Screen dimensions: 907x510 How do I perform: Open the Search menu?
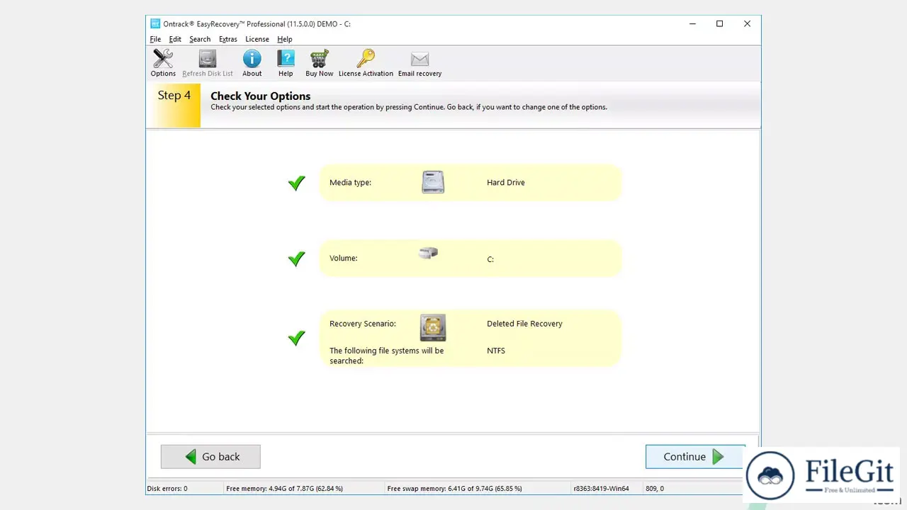coord(200,39)
